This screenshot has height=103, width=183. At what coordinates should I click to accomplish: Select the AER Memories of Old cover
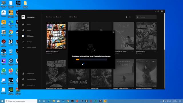pyautogui.click(x=124, y=35)
